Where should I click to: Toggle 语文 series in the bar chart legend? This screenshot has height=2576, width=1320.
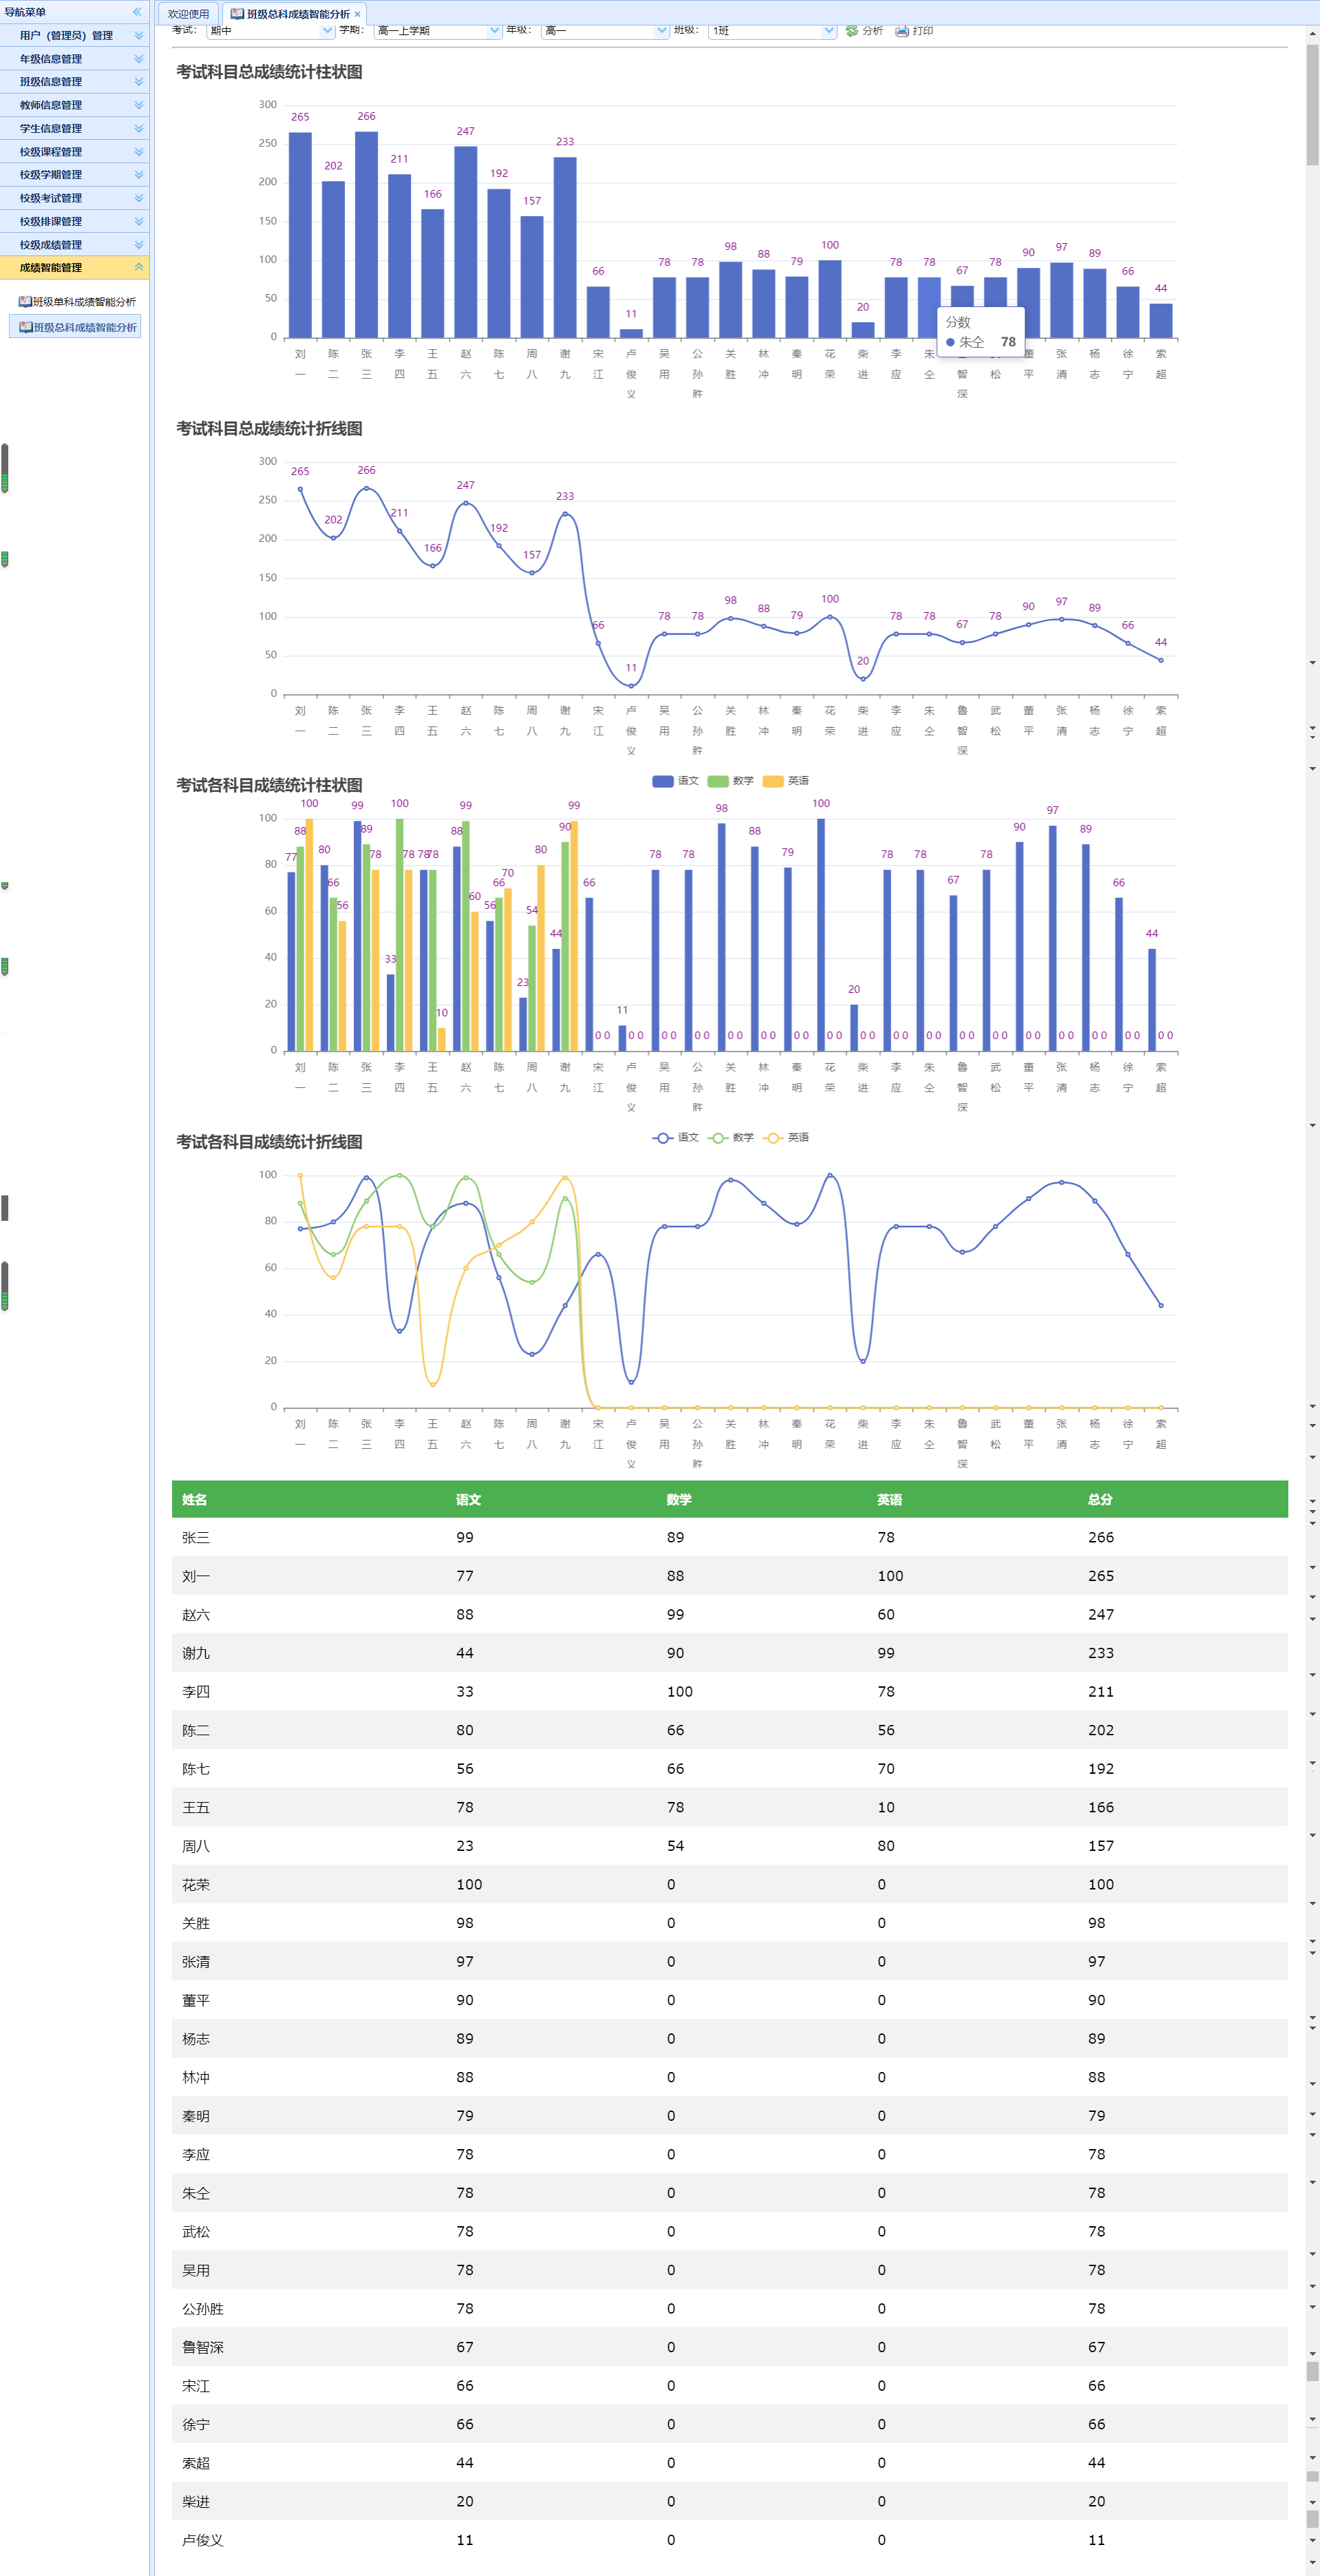[674, 781]
